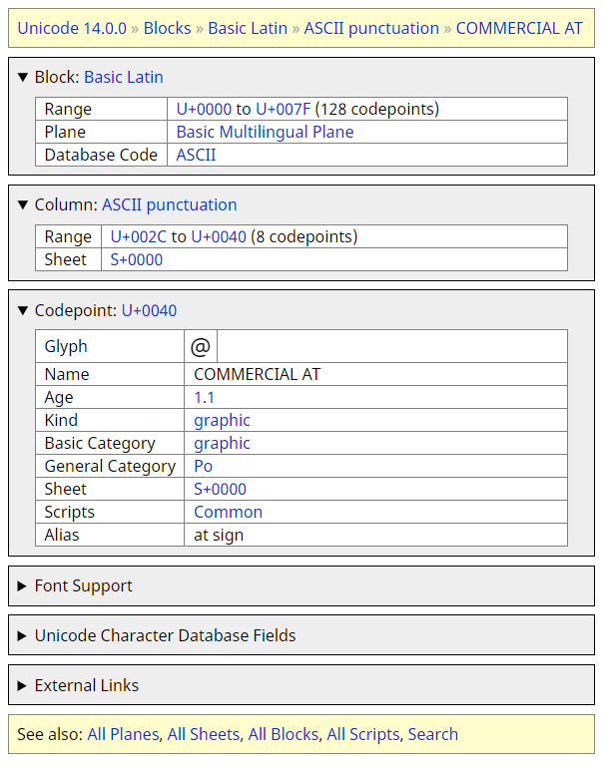Click the Po general category link
This screenshot has height=766, width=603.
click(x=203, y=467)
